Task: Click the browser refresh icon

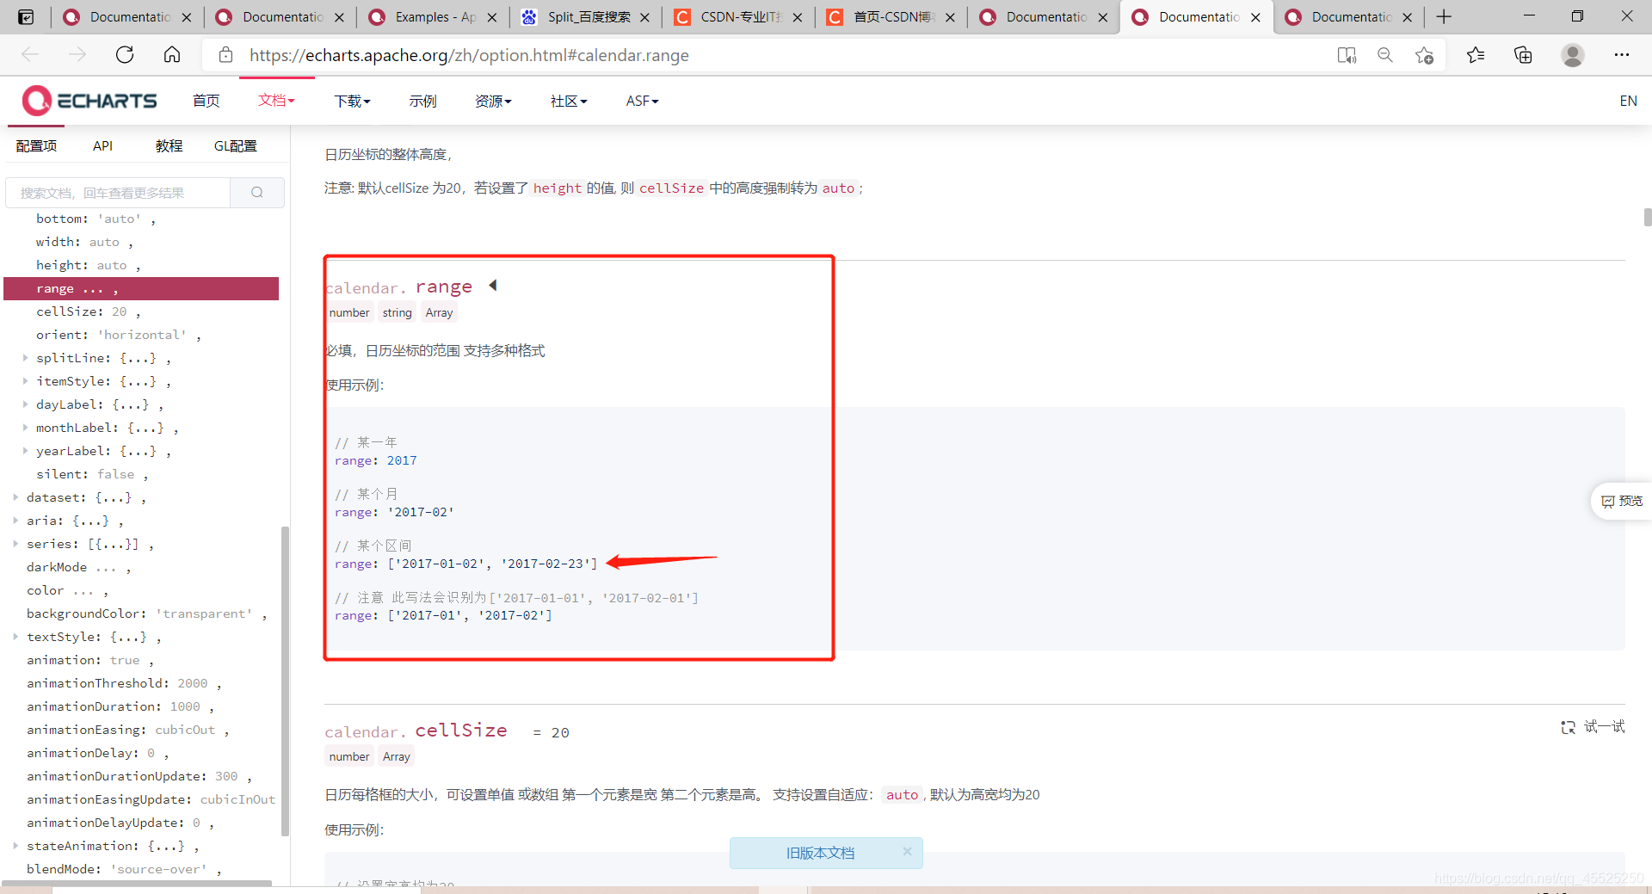Action: tap(125, 55)
